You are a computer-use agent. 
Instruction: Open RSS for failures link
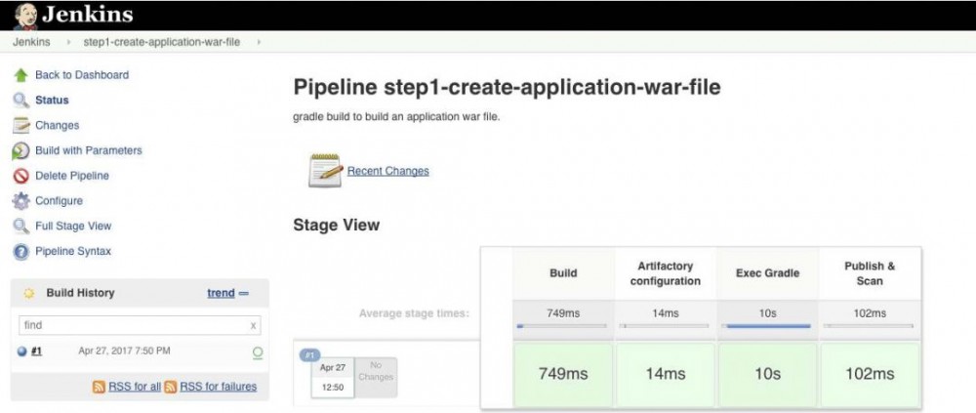[x=219, y=387]
